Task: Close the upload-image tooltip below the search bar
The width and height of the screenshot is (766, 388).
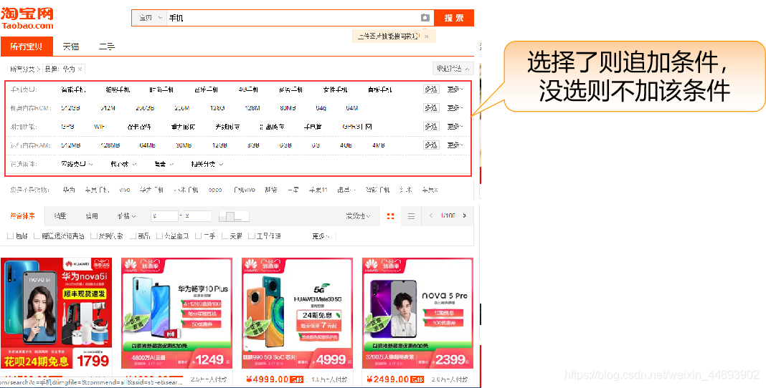Action: click(427, 36)
